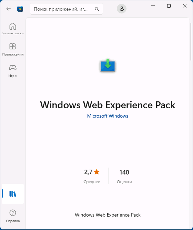This screenshot has height=230, width=193.
Task: Click the vertical scrollbar thumb
Action: pyautogui.click(x=191, y=41)
